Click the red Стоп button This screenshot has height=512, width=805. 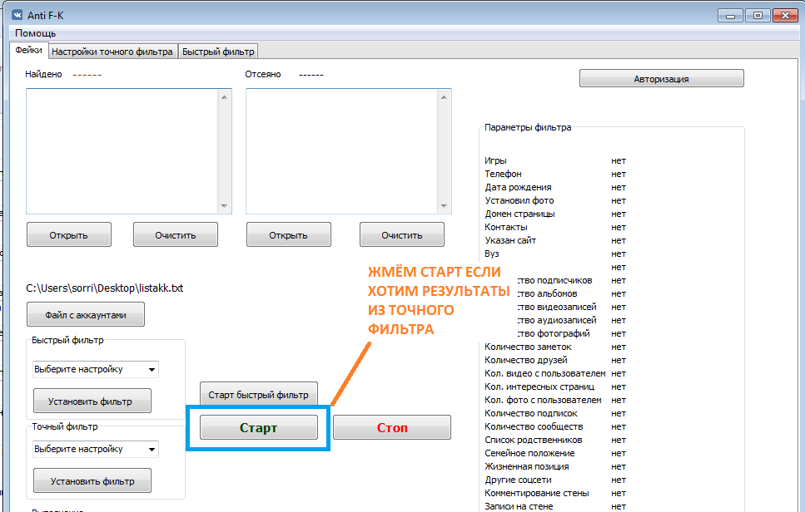(x=392, y=427)
